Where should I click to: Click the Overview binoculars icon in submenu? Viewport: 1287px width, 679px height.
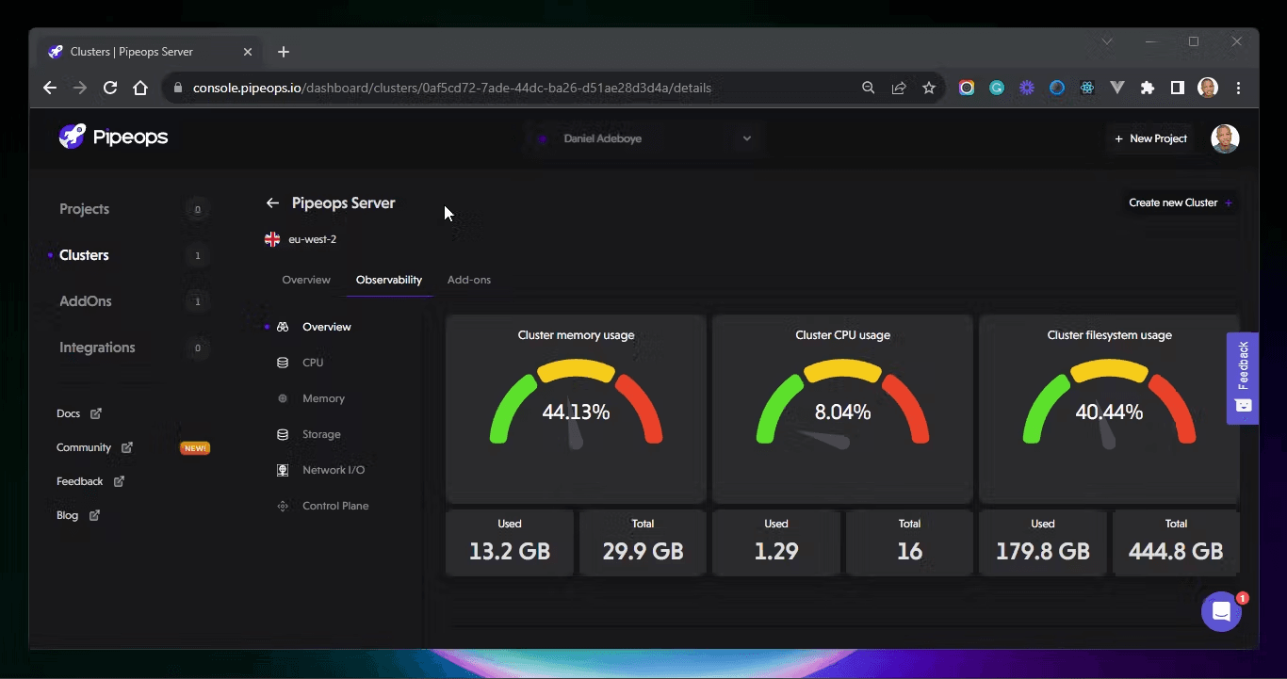pyautogui.click(x=283, y=327)
